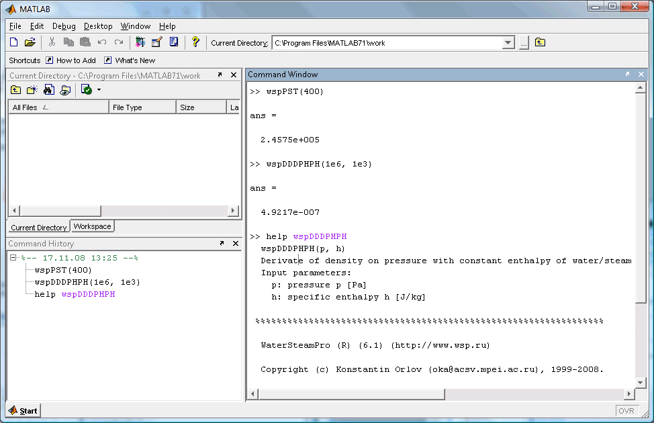The width and height of the screenshot is (654, 423).
Task: Open the Current Directory path dropdown
Action: 508,43
